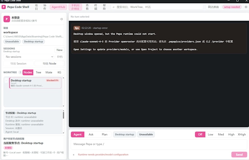Click the 当前聚焦节点: Desktop startup heading
This screenshot has height=160, width=249.
(x=23, y=143)
